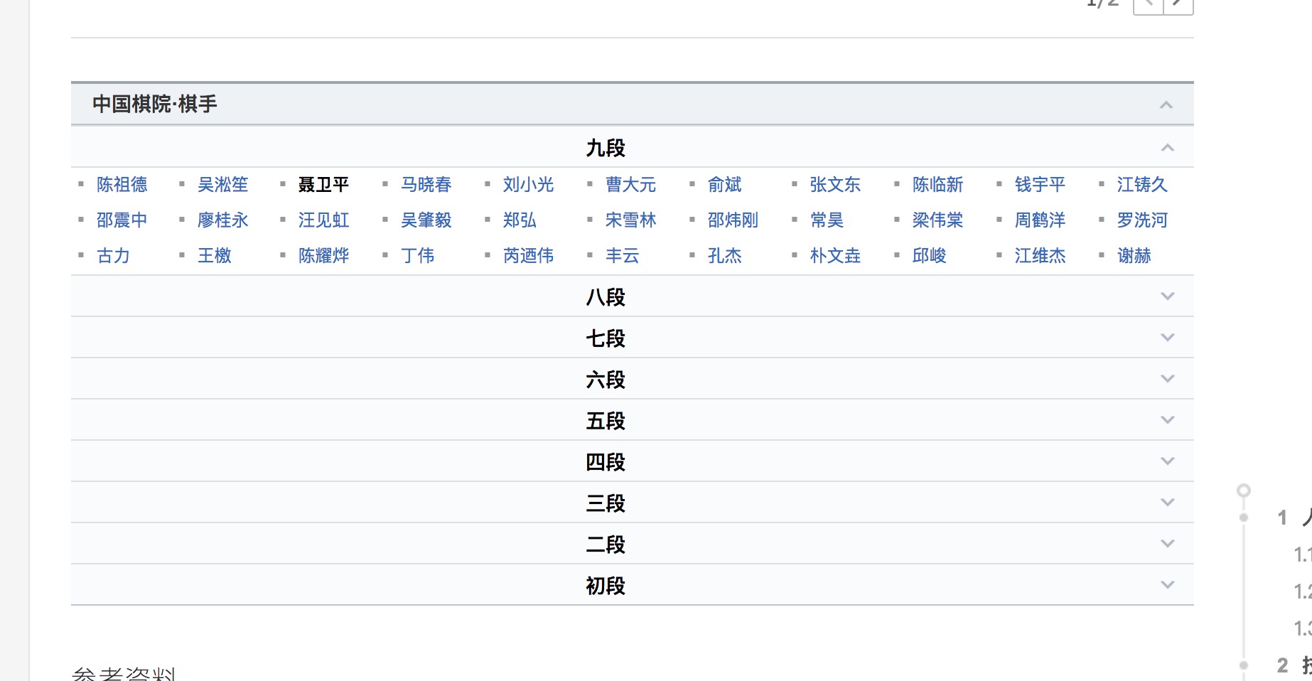Expand the 五段 section

[x=1167, y=419]
